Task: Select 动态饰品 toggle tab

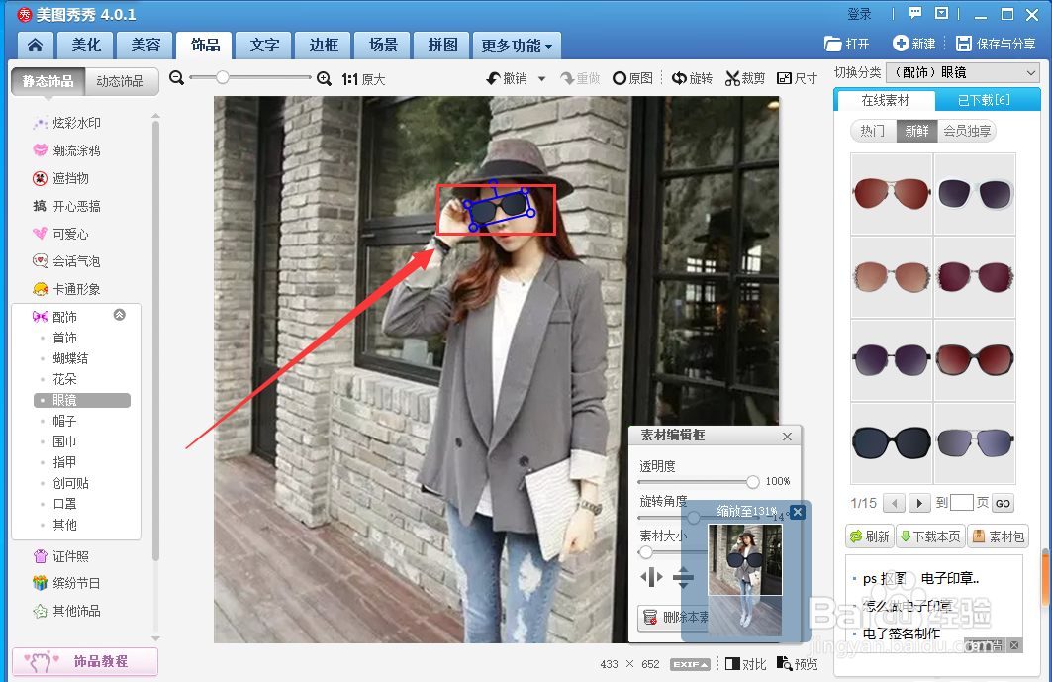Action: coord(121,81)
